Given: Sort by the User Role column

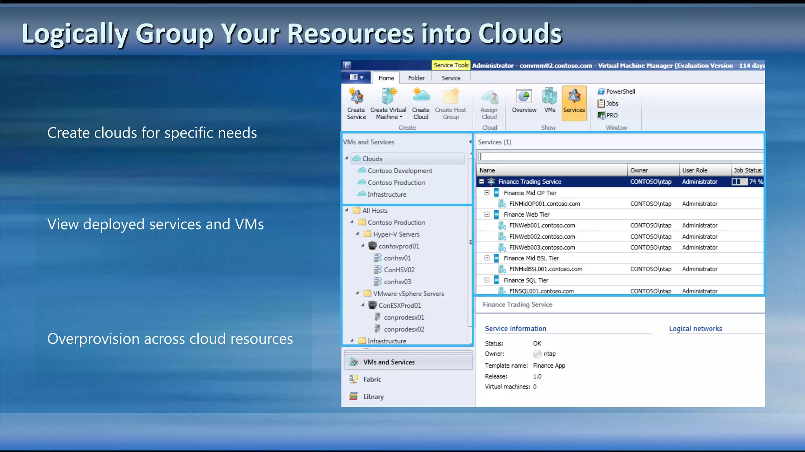Looking at the screenshot, I should click(x=705, y=170).
